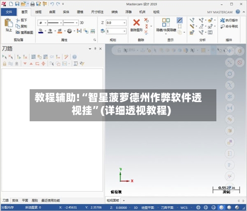Click the New file icon in quick access toolbar
The width and height of the screenshot is (247, 211).
11,4
